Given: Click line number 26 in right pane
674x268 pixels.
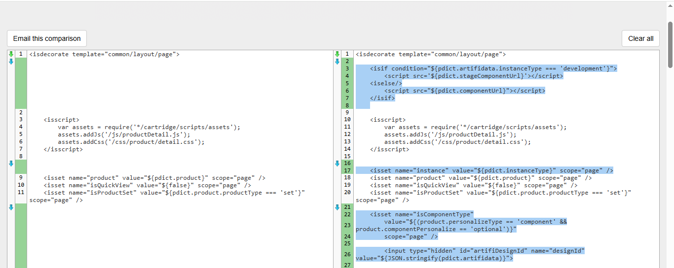Looking at the screenshot, I should coord(347,254).
